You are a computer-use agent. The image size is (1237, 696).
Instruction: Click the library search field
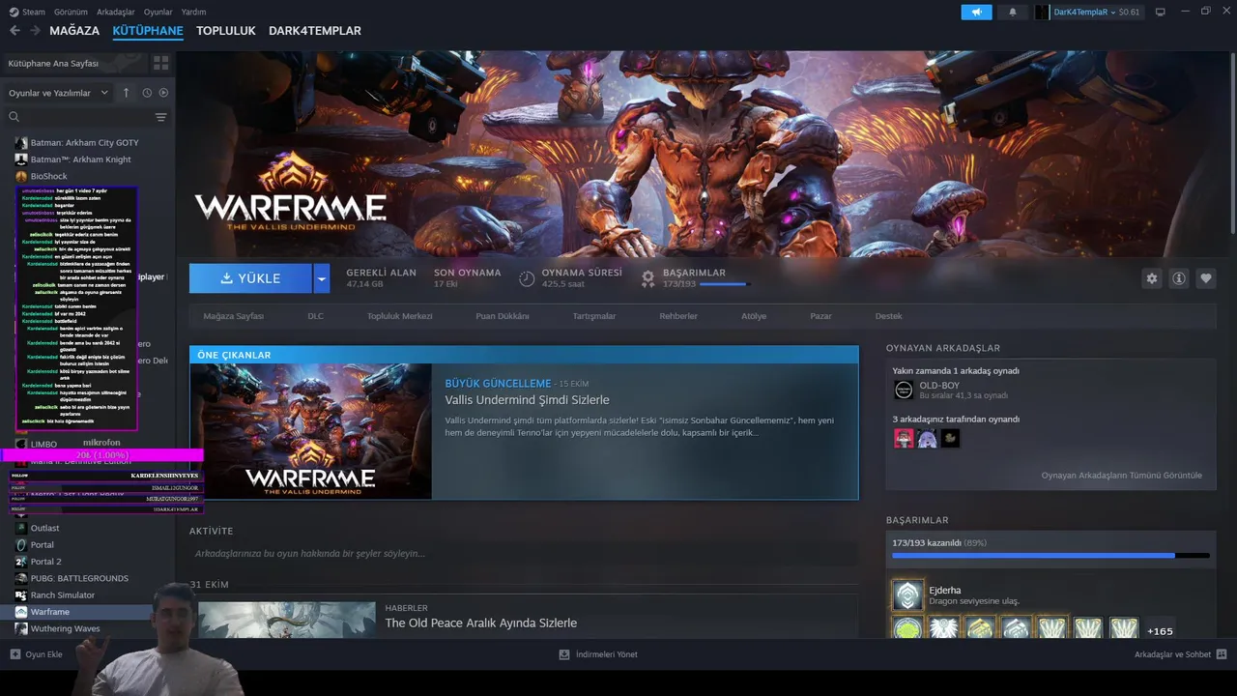[79, 117]
